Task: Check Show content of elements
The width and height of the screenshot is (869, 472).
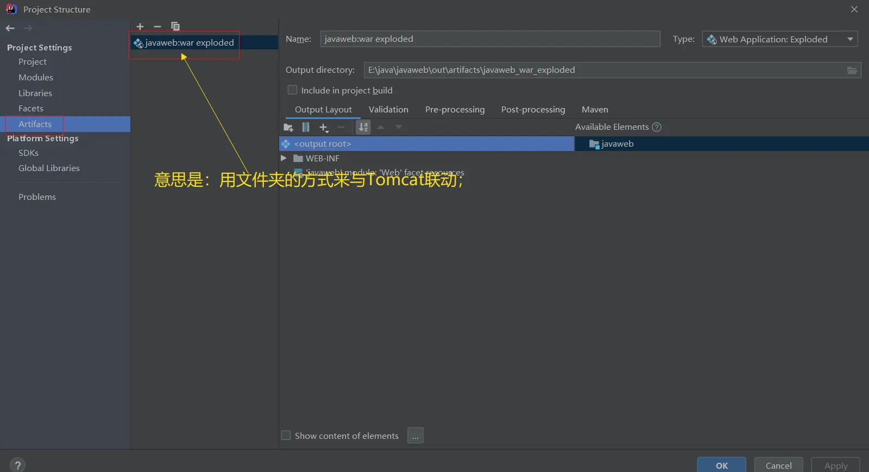Action: [x=286, y=436]
